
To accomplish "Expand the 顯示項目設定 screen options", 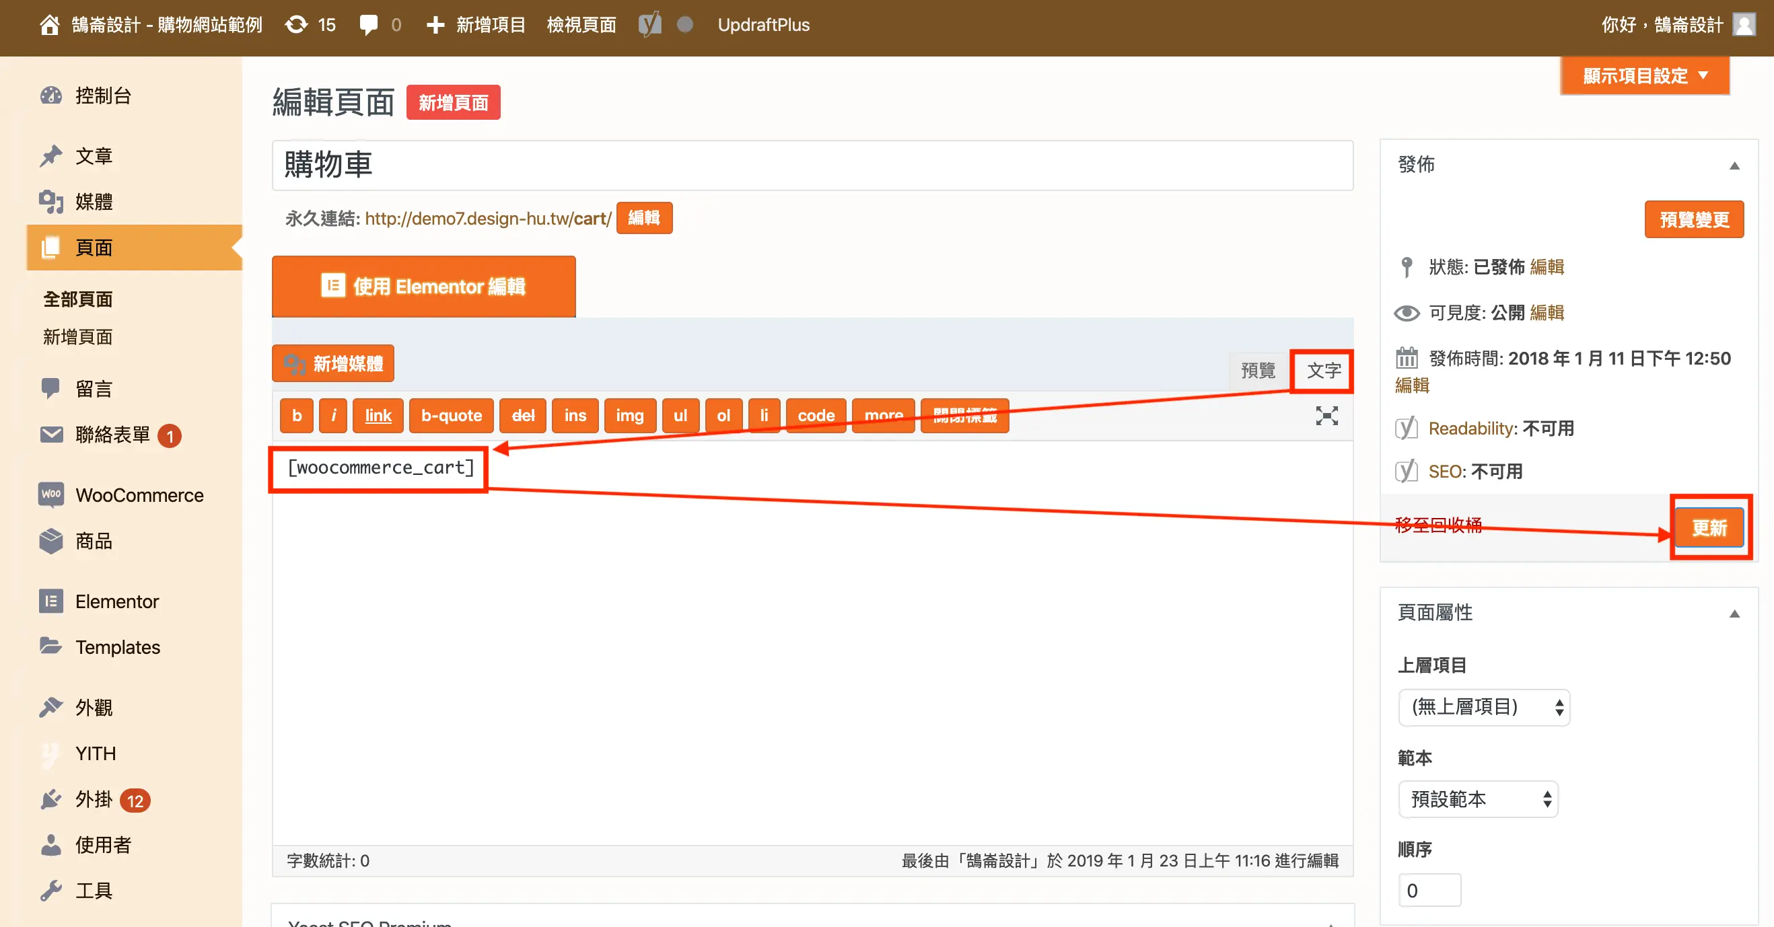I will (x=1645, y=76).
